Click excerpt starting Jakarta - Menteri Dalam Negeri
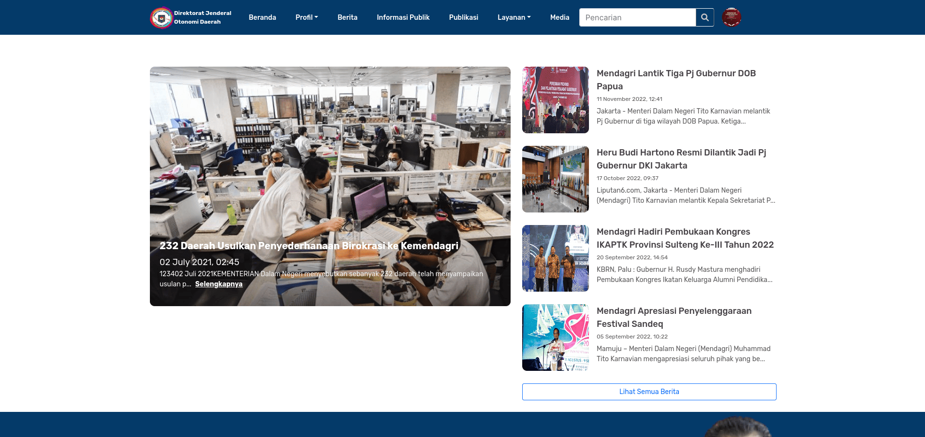This screenshot has width=925, height=437. click(683, 116)
